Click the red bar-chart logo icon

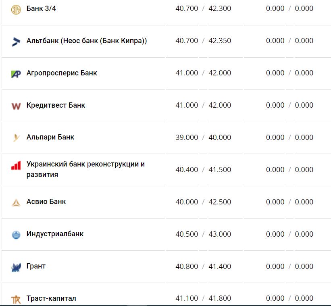16,166
